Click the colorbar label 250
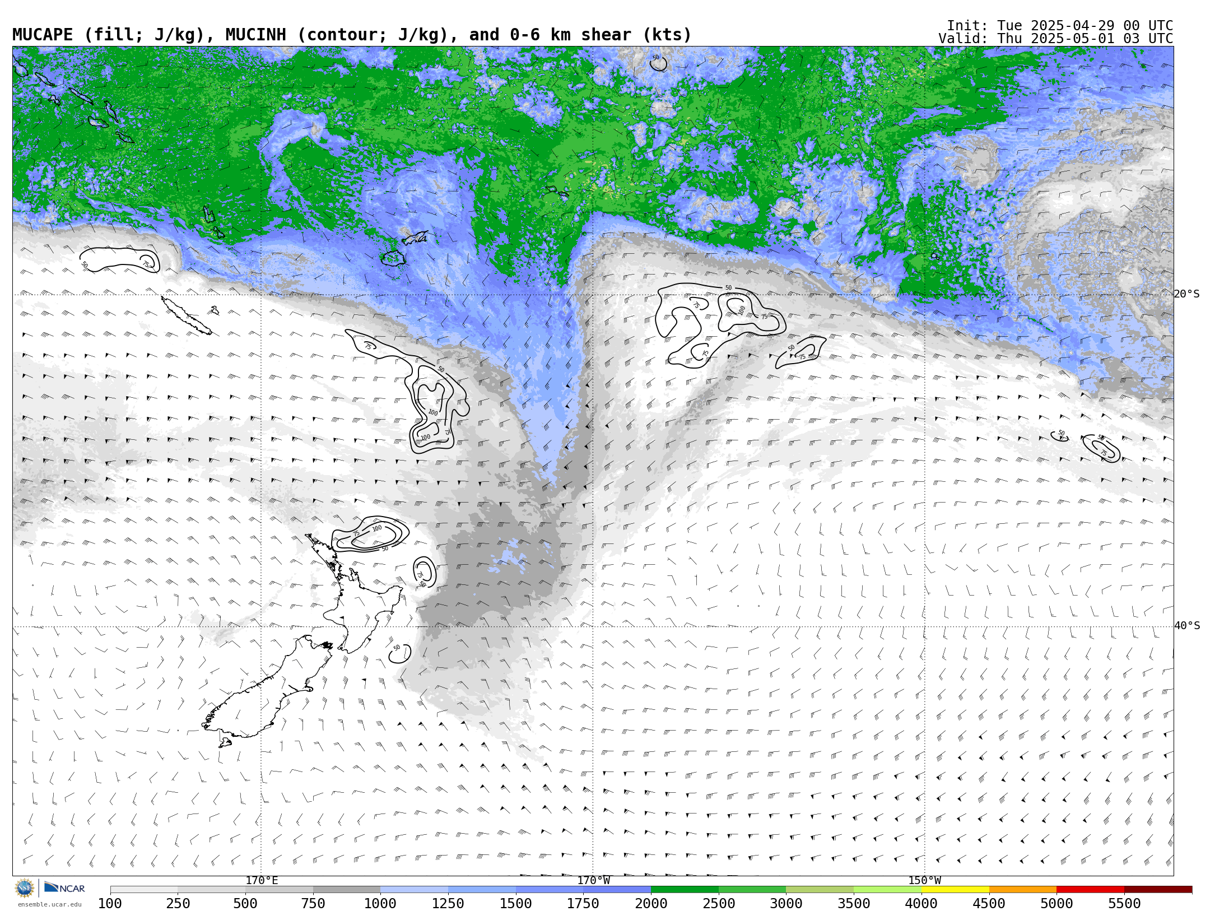The height and width of the screenshot is (911, 1210). click(178, 903)
